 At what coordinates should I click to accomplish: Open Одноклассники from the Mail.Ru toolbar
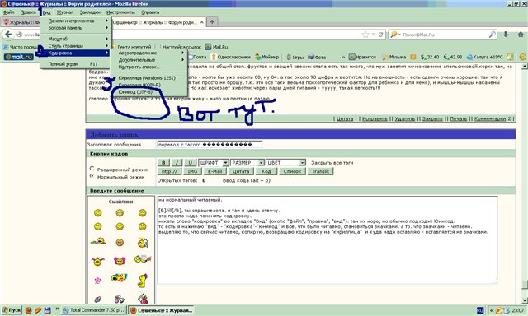231,57
